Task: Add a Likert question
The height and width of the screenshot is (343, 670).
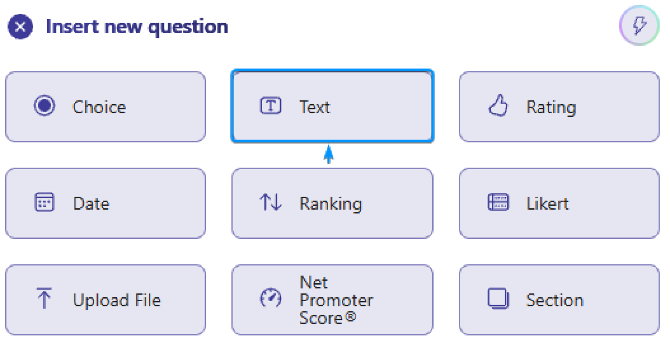Action: coord(559,202)
